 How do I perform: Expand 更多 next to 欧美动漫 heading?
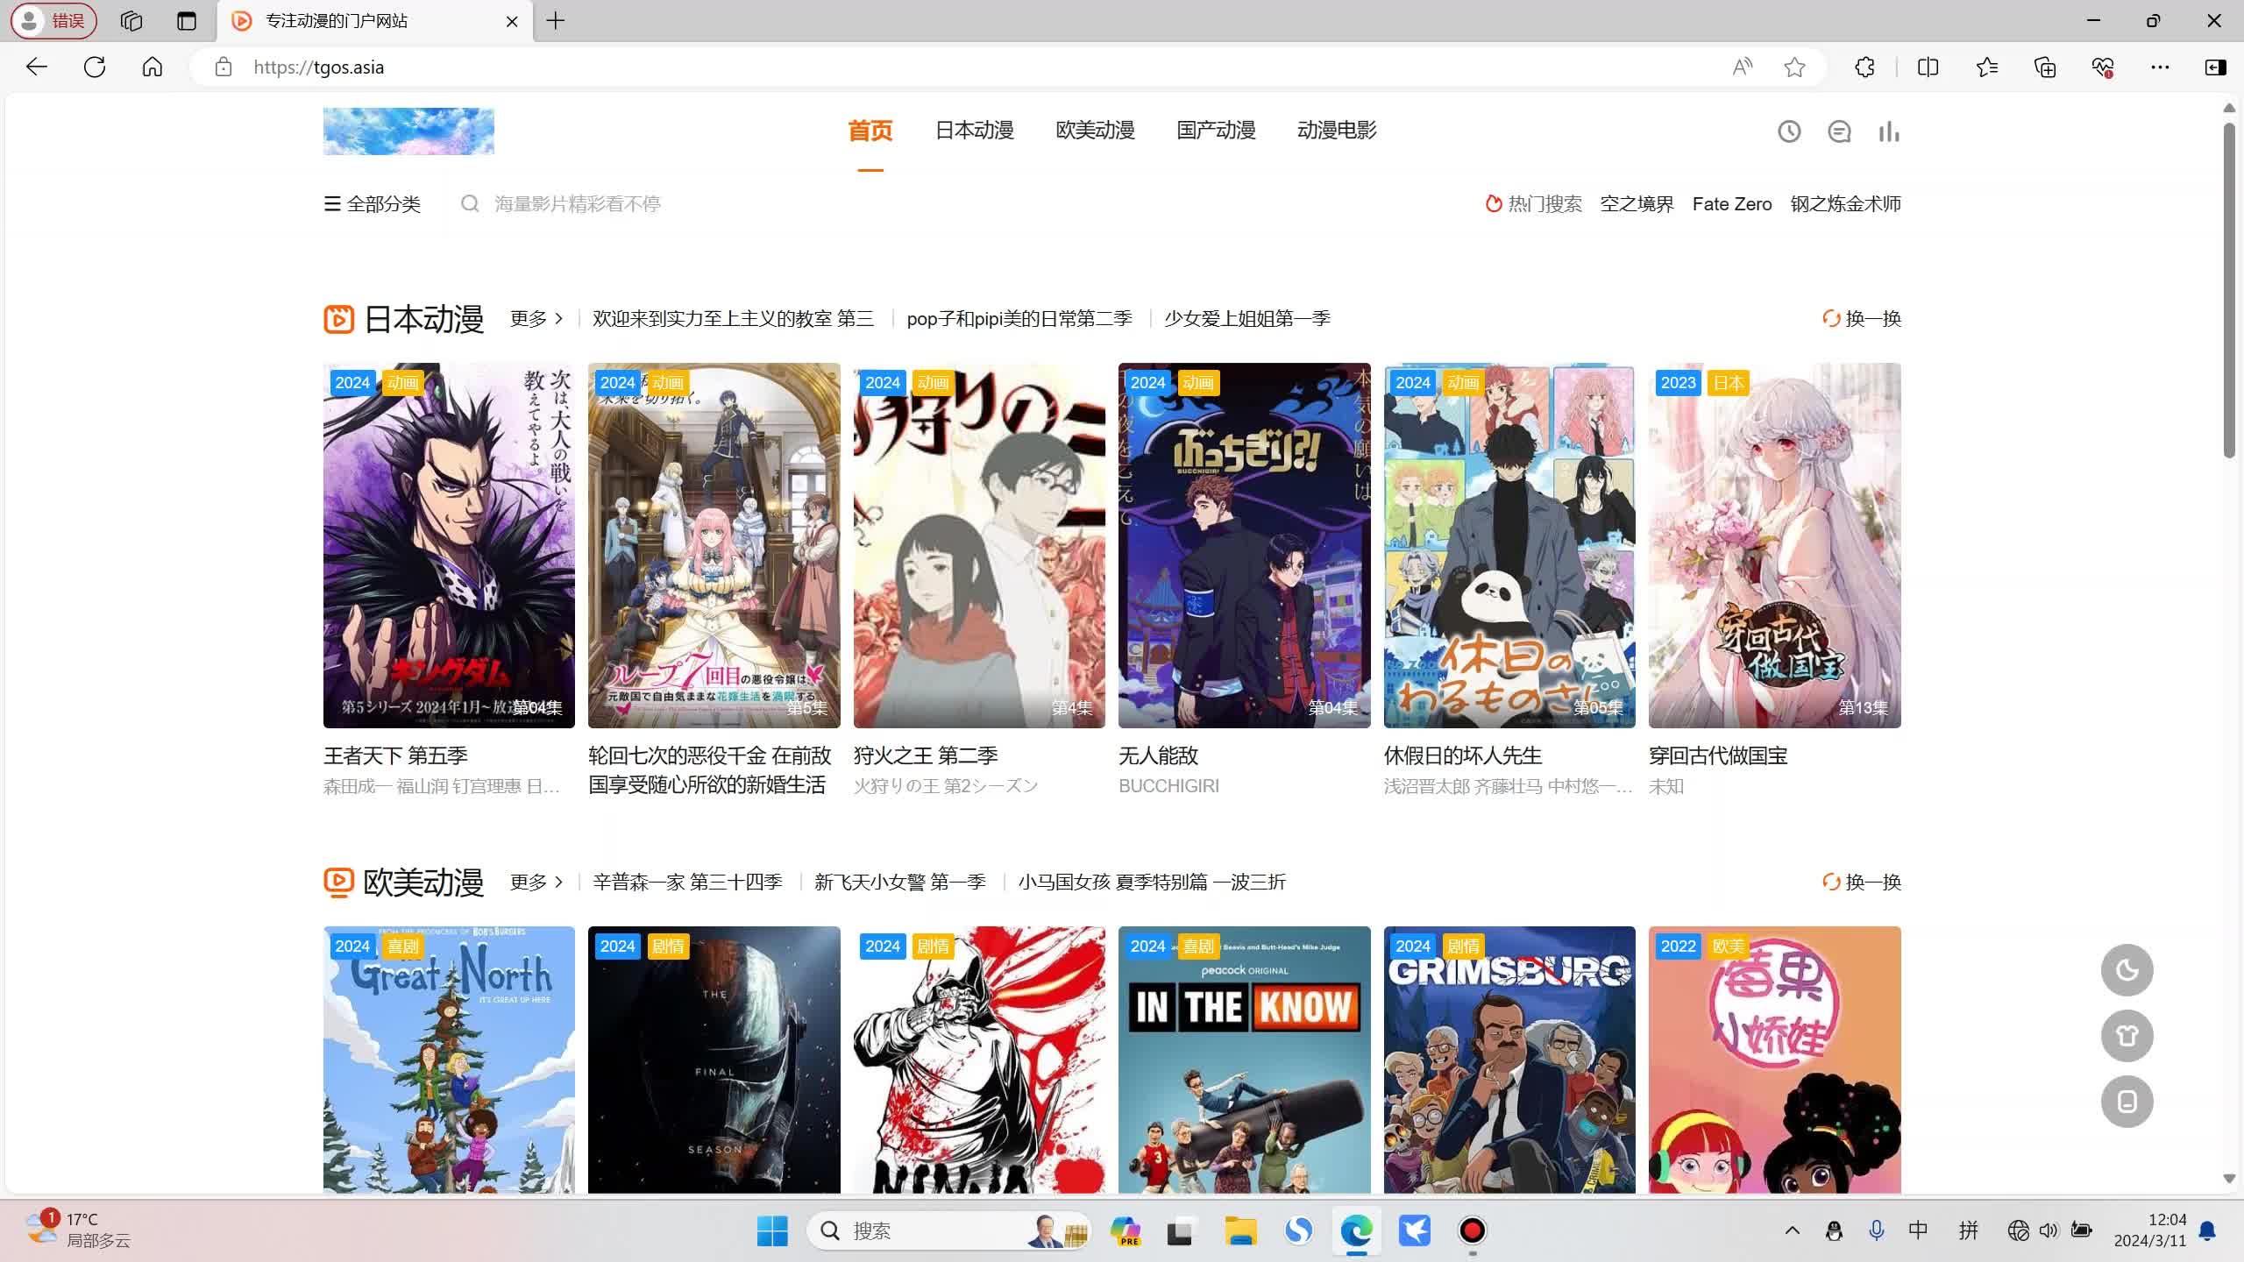coord(536,882)
